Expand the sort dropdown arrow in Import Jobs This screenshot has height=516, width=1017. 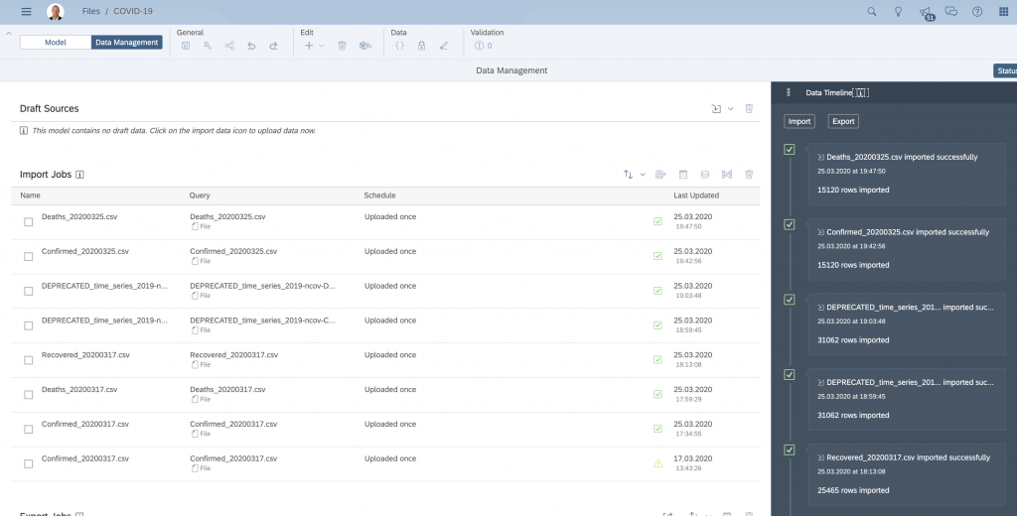(x=643, y=175)
